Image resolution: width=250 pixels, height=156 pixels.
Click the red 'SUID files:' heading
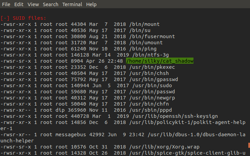(x=29, y=18)
